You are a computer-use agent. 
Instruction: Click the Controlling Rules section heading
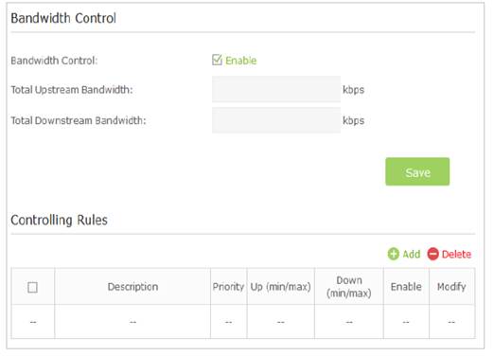59,220
